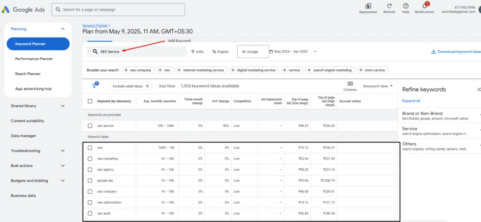Image resolution: width=481 pixels, height=222 pixels.
Task: Open the Keyword view dropdown
Action: [x=378, y=86]
